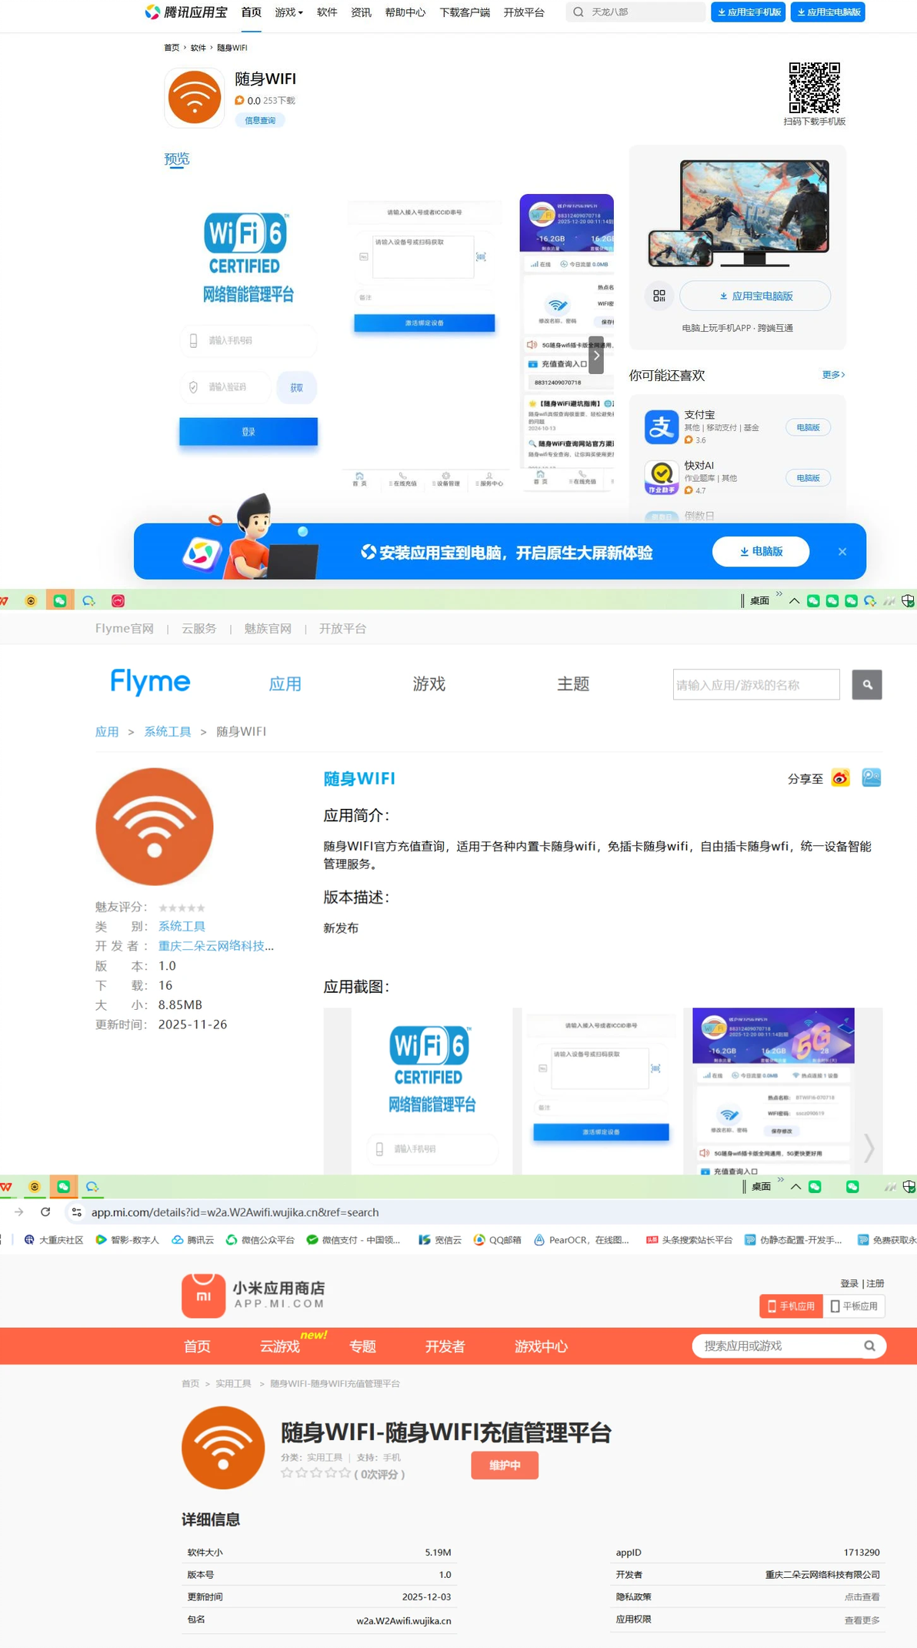Click the grid icon beside 应用宝电脑版 button
The width and height of the screenshot is (917, 1648).
point(659,296)
